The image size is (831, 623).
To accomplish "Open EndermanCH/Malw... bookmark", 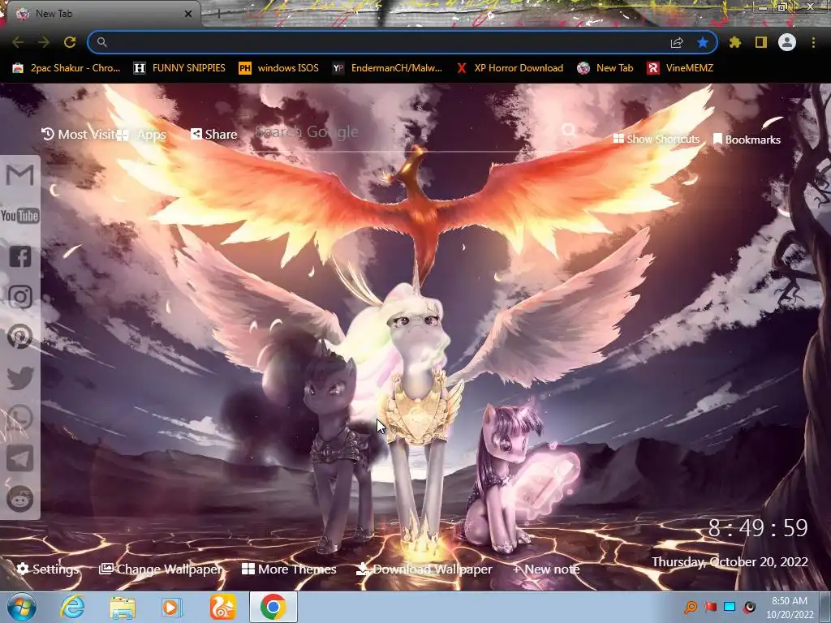I will pyautogui.click(x=387, y=68).
